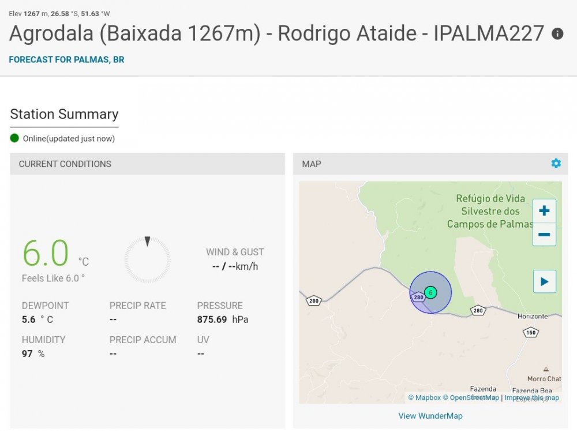Image resolution: width=577 pixels, height=431 pixels.
Task: Select the green station marker labeled 6
Action: click(x=430, y=292)
